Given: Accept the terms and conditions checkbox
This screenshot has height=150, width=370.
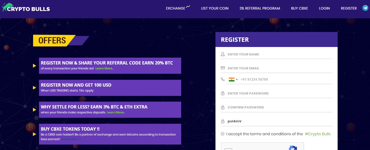Looking at the screenshot, I should click(x=223, y=134).
